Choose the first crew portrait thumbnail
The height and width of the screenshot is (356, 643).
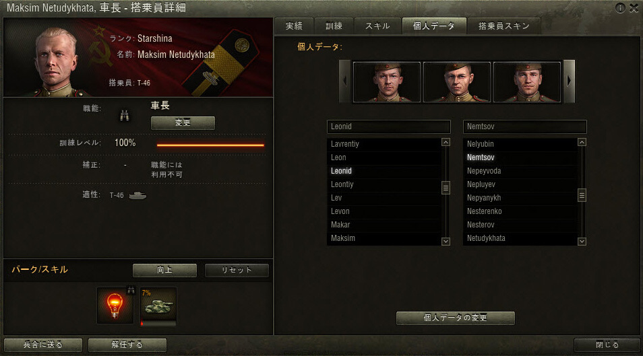click(x=387, y=81)
